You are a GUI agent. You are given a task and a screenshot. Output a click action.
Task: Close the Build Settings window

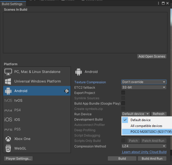[x=167, y=3]
